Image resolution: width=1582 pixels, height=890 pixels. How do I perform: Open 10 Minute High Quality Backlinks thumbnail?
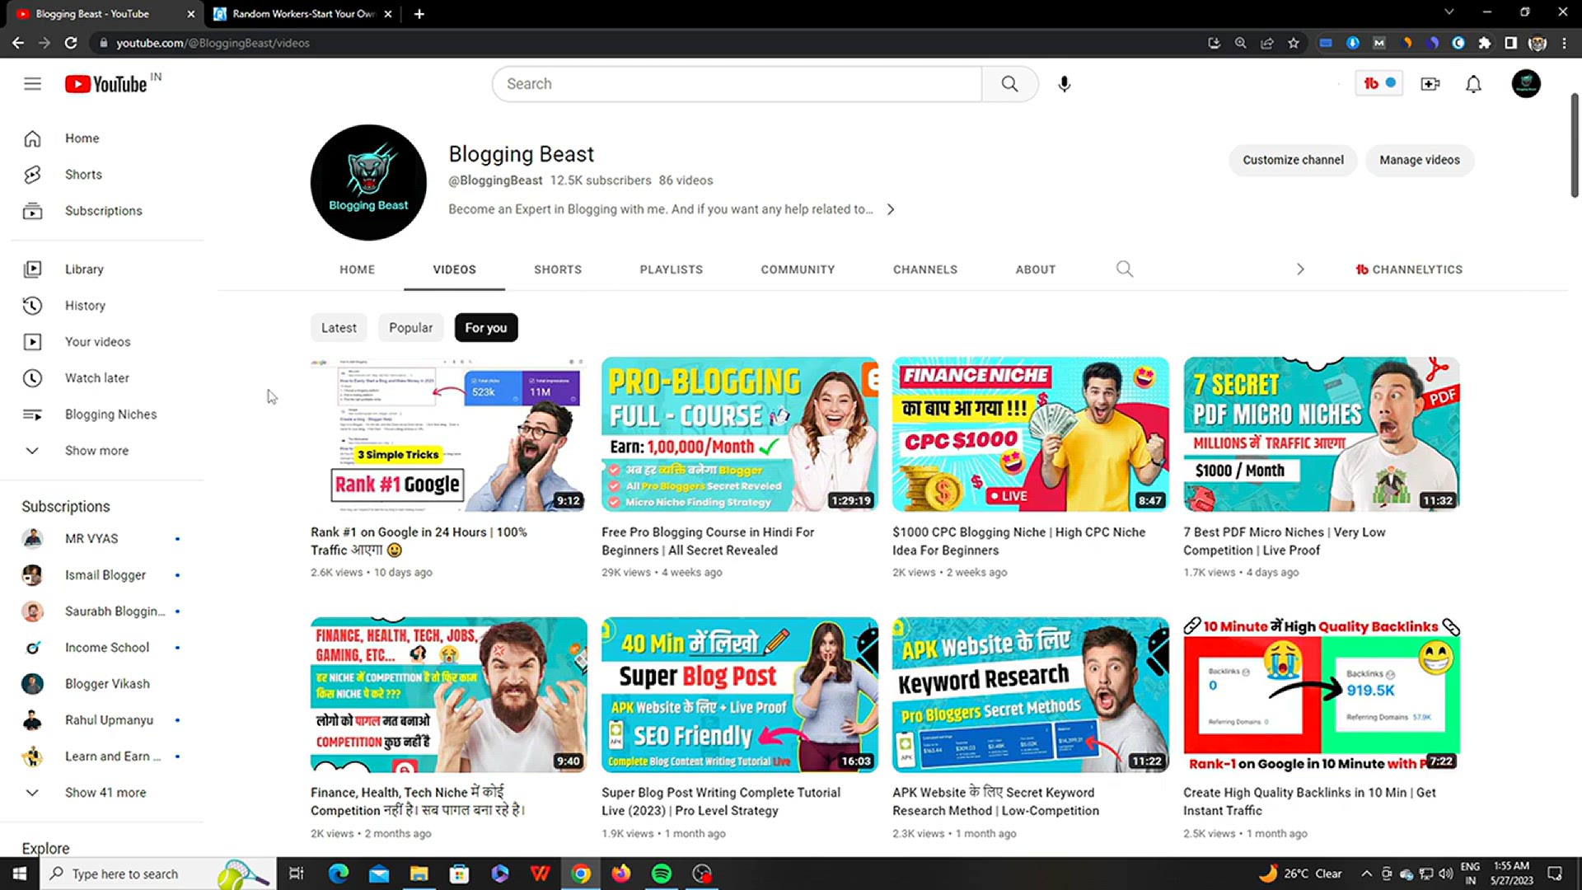(1322, 695)
